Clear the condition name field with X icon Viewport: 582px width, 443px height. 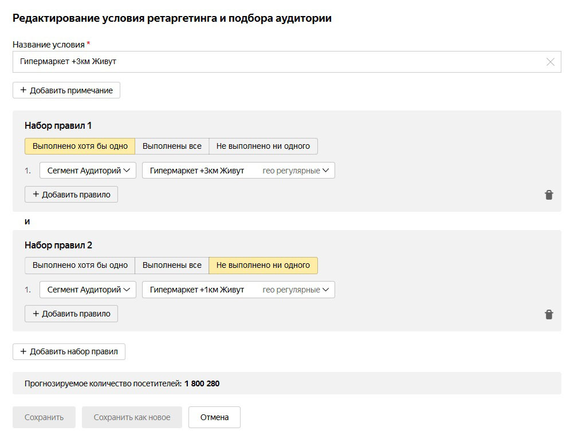coord(550,62)
